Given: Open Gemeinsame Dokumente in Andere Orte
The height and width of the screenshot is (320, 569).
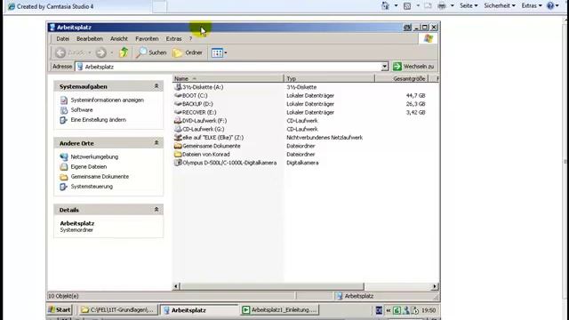Looking at the screenshot, I should pyautogui.click(x=100, y=176).
